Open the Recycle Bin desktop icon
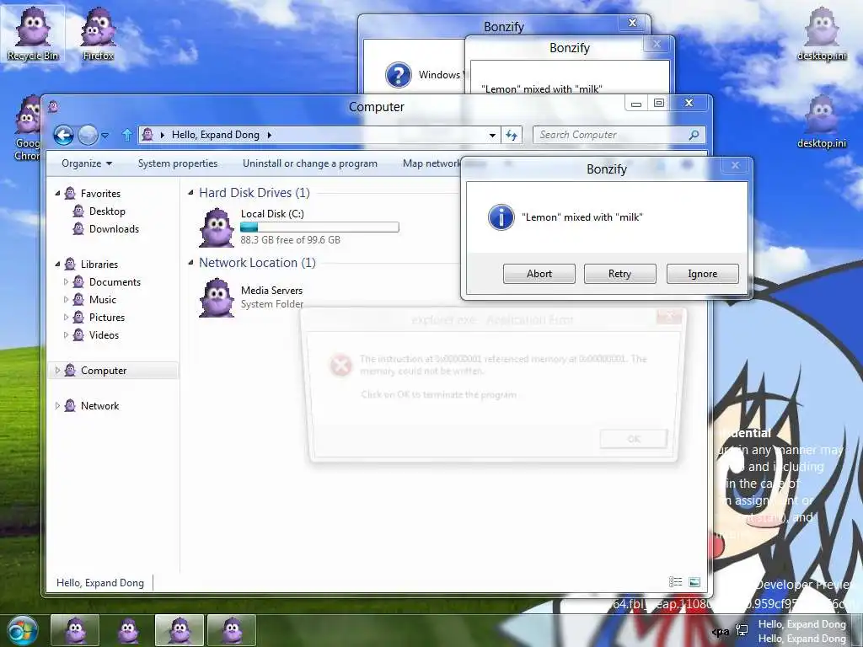 [33, 34]
